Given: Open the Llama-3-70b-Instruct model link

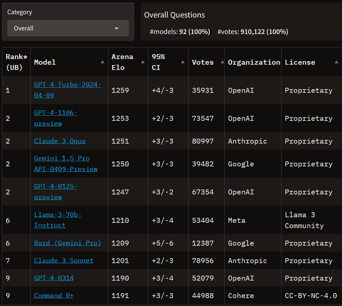Looking at the screenshot, I should pyautogui.click(x=57, y=220).
